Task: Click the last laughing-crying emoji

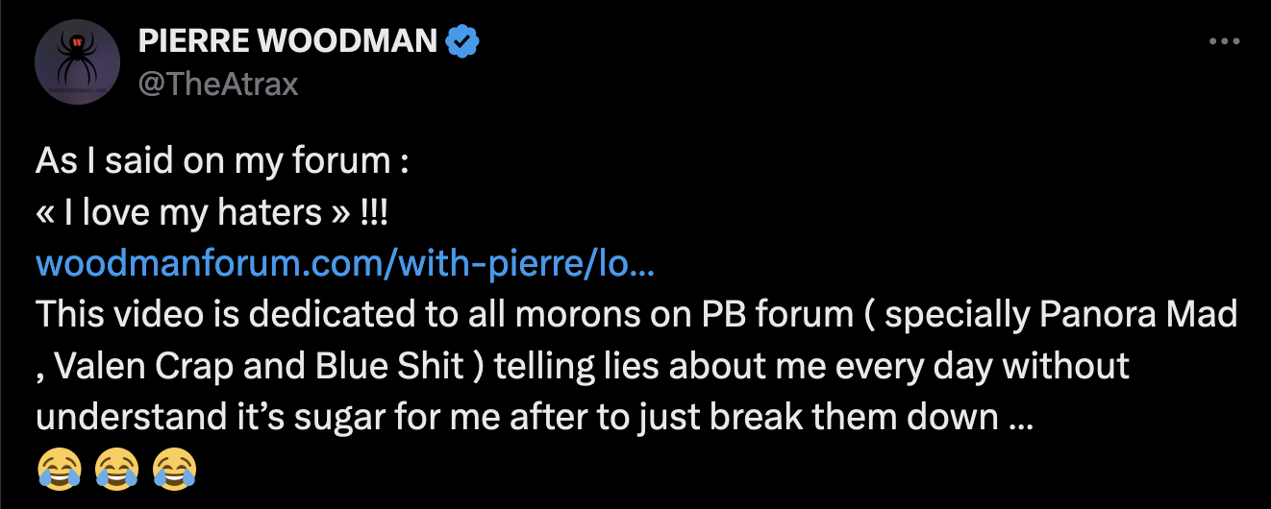Action: pos(175,471)
